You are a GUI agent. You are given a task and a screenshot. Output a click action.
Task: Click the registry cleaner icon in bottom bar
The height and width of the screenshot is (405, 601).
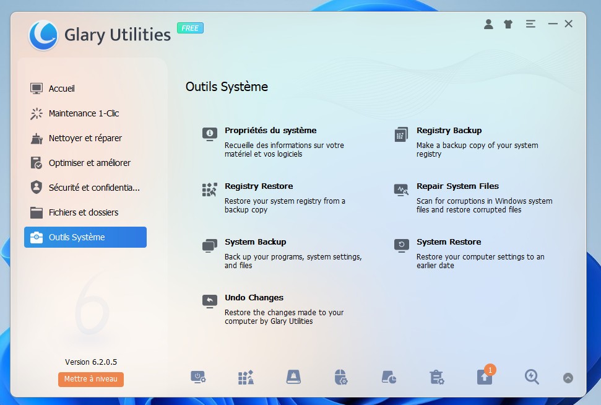246,377
